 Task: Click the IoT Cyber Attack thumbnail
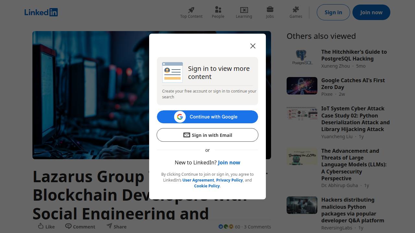point(302,114)
